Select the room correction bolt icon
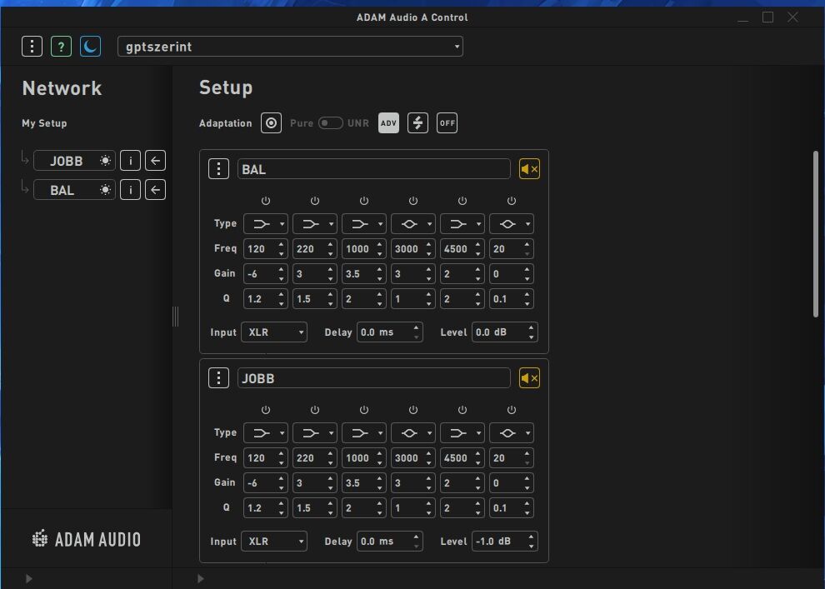Image resolution: width=825 pixels, height=589 pixels. tap(417, 123)
